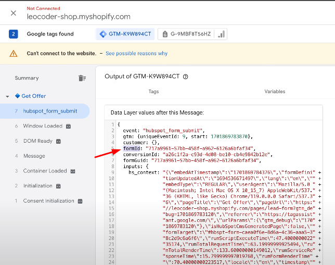Click the Google tag icon beside G-9MBF8T56HZ
The width and height of the screenshot is (335, 265).
point(165,34)
